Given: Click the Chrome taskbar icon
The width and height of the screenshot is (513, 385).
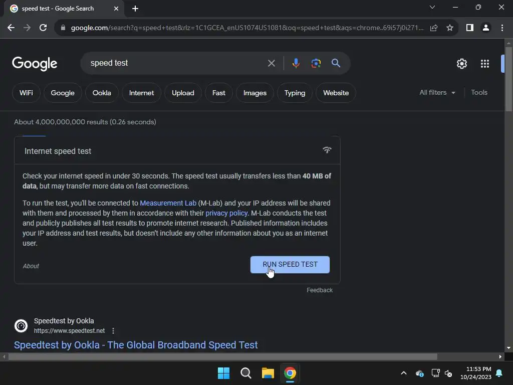Looking at the screenshot, I should (x=290, y=373).
